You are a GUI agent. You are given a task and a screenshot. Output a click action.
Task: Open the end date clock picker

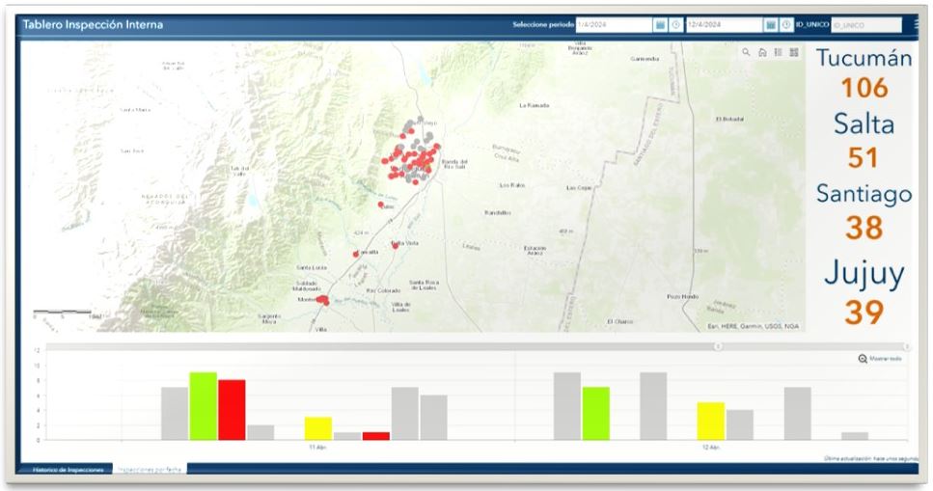click(786, 24)
